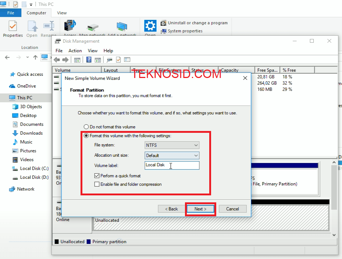Open Quick Access Toolbar customize dropdown
The image size is (342, 259).
pyautogui.click(x=31, y=4)
